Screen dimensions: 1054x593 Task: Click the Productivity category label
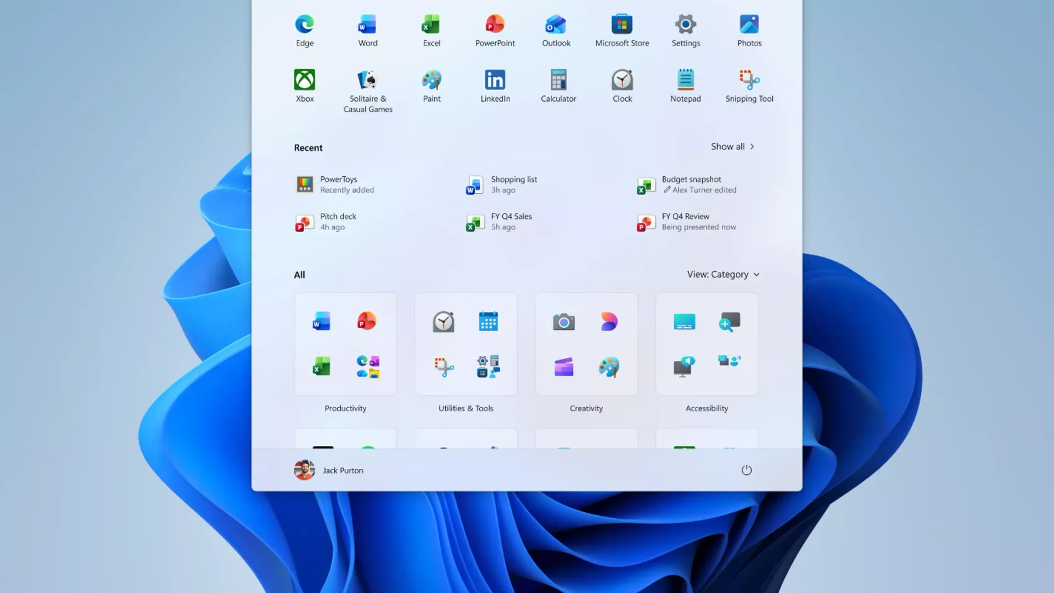[x=345, y=409]
